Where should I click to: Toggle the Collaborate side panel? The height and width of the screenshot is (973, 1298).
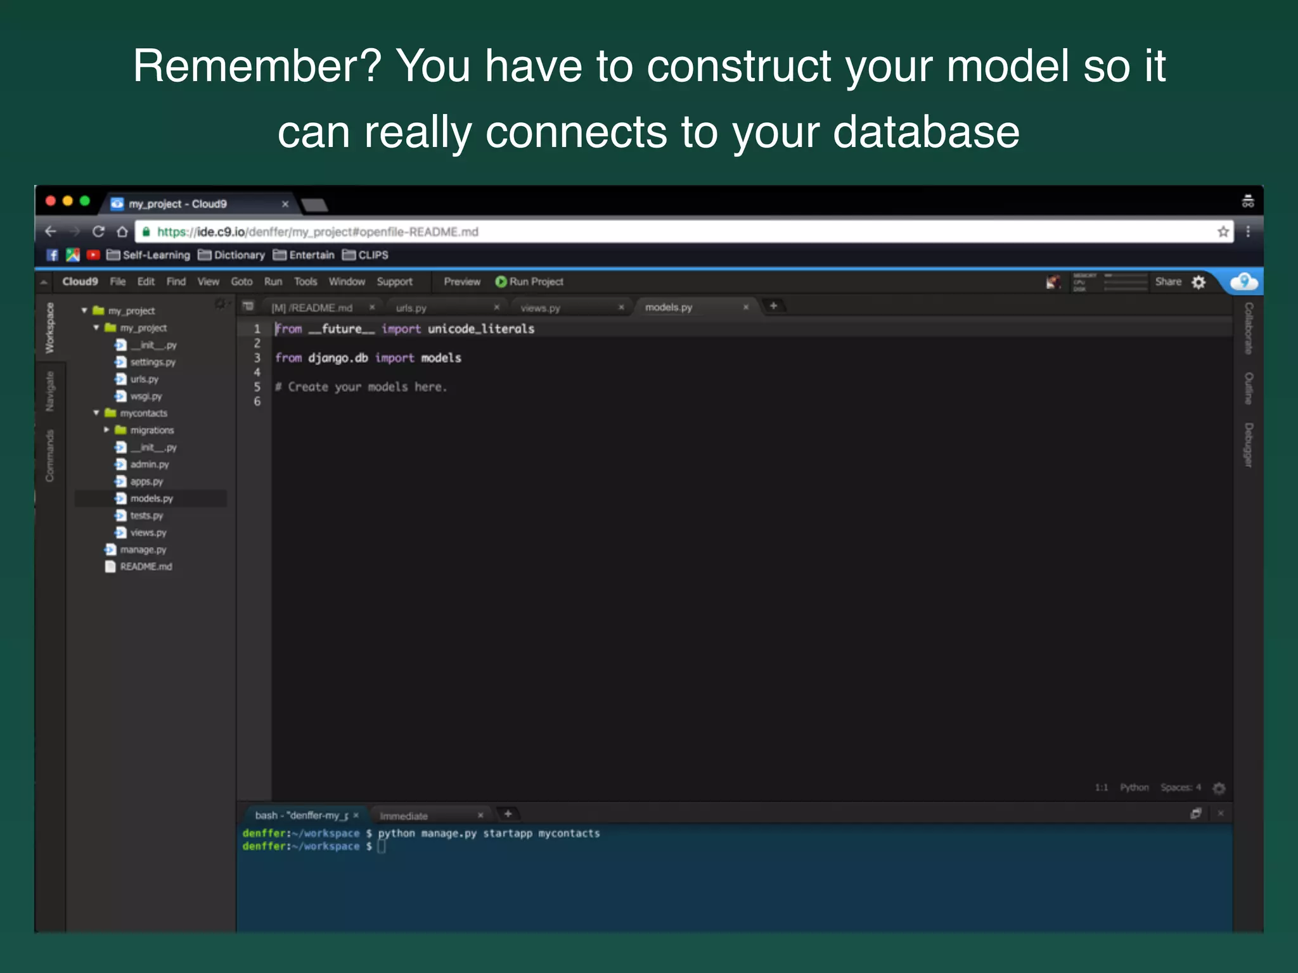click(1248, 328)
